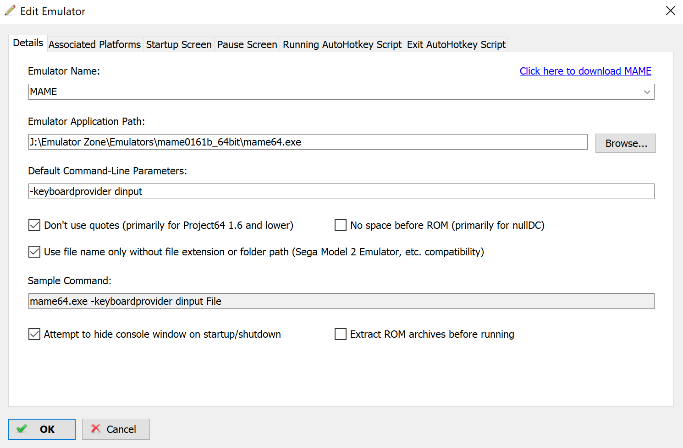This screenshot has height=448, width=683.
Task: Click the download MAME link
Action: click(585, 71)
